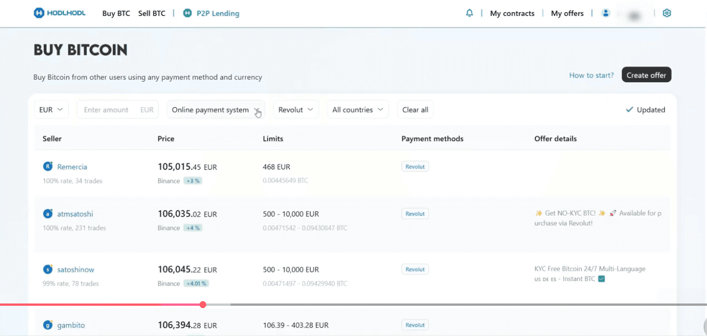
Task: Open My contracts
Action: pos(512,13)
